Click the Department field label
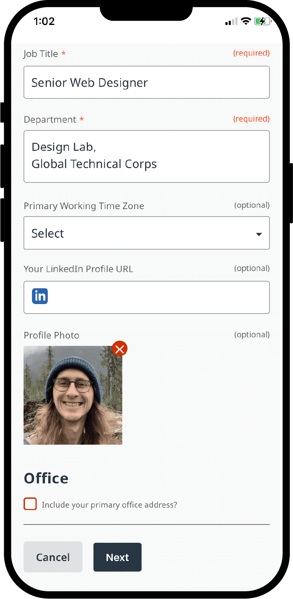The width and height of the screenshot is (293, 599). 50,120
